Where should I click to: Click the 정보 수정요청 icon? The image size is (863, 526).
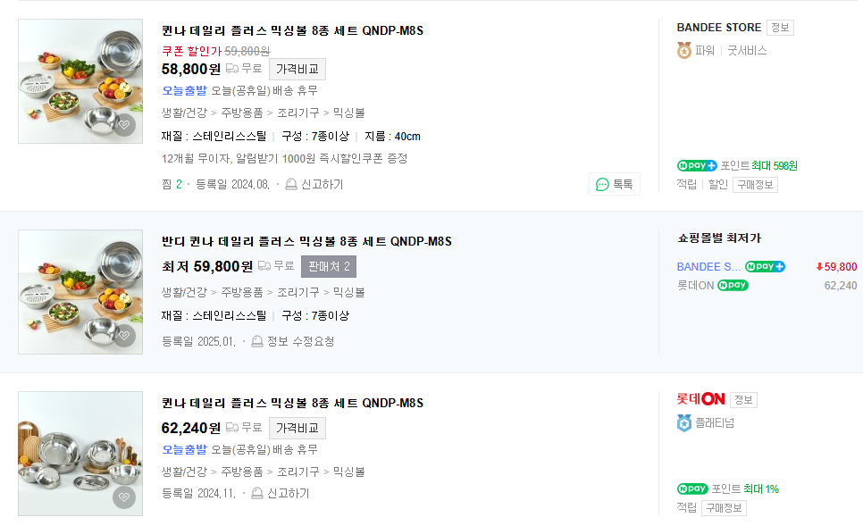(257, 341)
